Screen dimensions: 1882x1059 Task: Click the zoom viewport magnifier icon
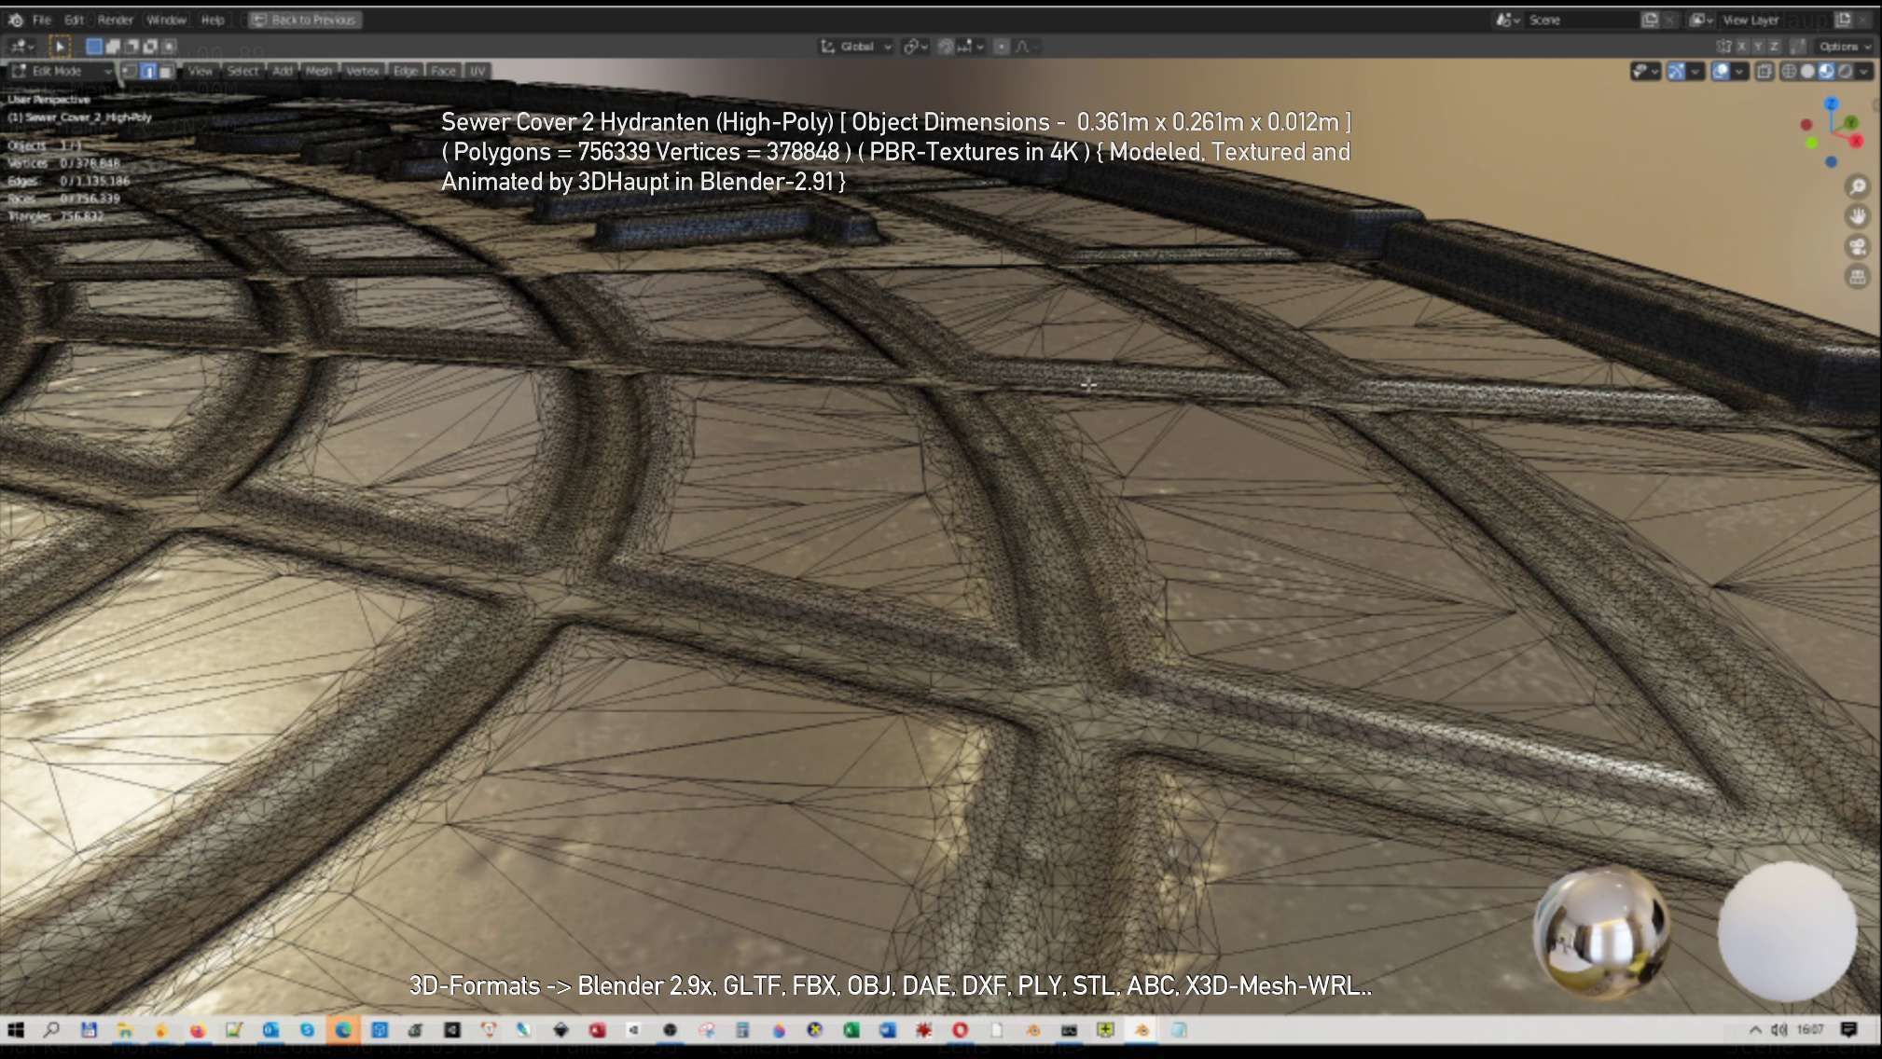[x=1857, y=187]
